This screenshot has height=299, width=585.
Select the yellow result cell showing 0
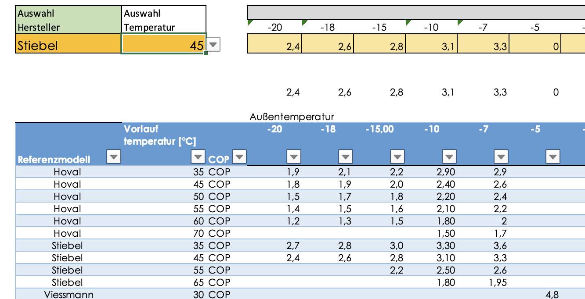point(535,45)
